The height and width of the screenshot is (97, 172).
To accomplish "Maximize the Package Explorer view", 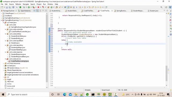I will pos(46,11).
